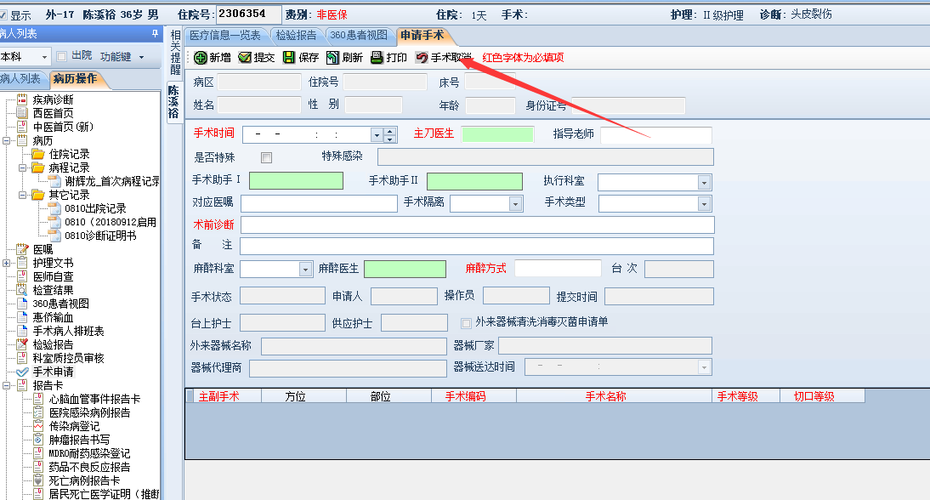The height and width of the screenshot is (500, 930).
Task: Click the 新增 (add) toolbar icon
Action: [x=201, y=58]
